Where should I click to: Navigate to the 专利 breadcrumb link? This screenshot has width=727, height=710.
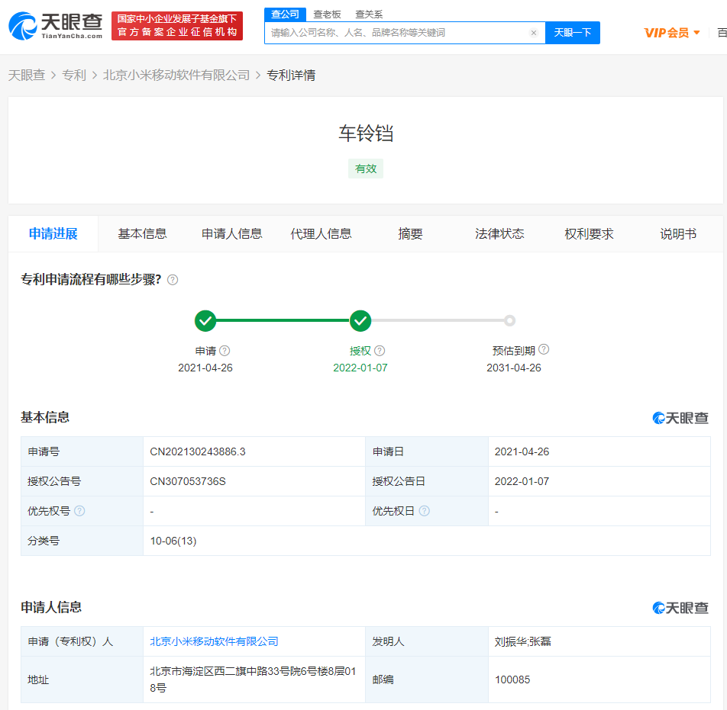click(x=74, y=75)
